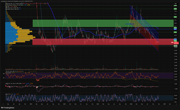Image resolution: width=180 pixels, height=110 pixels.
Task: Click the green 76.9 price level label
Action: click(175, 9)
